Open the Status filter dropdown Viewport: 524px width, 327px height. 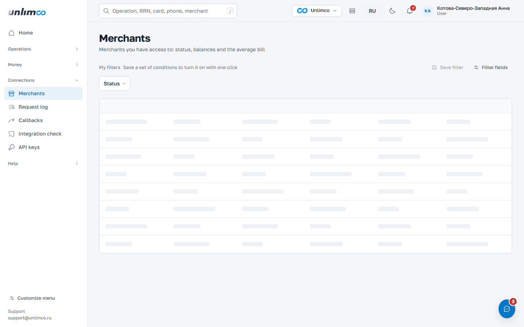pos(115,84)
